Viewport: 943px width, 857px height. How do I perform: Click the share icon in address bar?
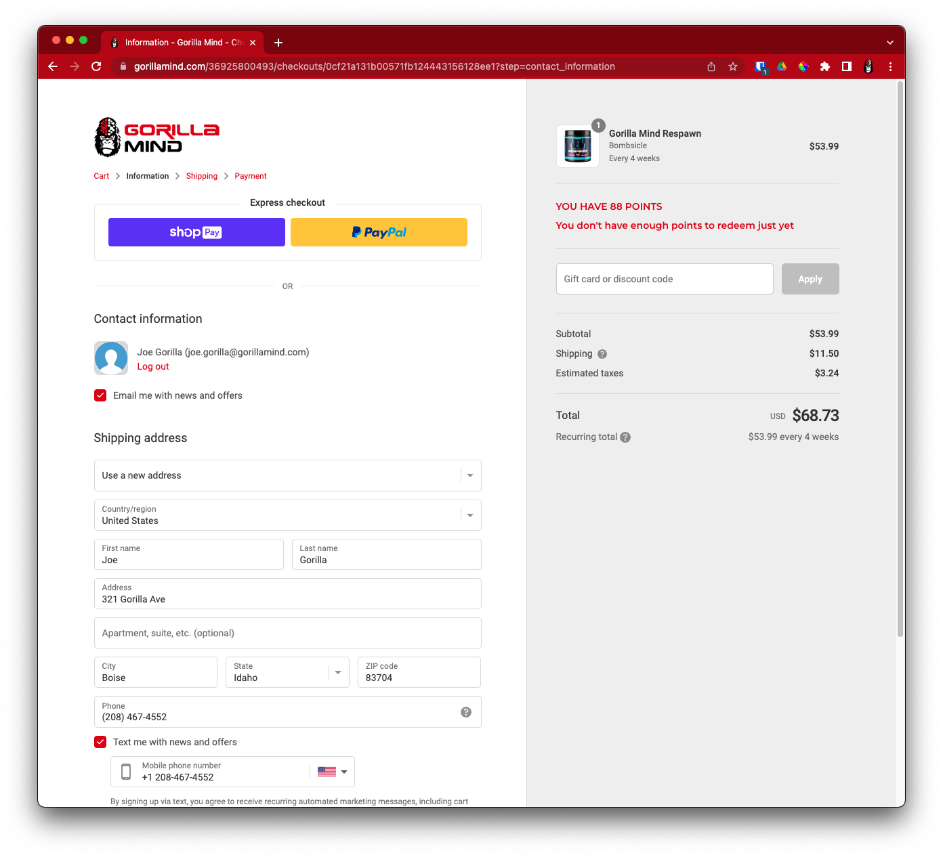pyautogui.click(x=711, y=66)
